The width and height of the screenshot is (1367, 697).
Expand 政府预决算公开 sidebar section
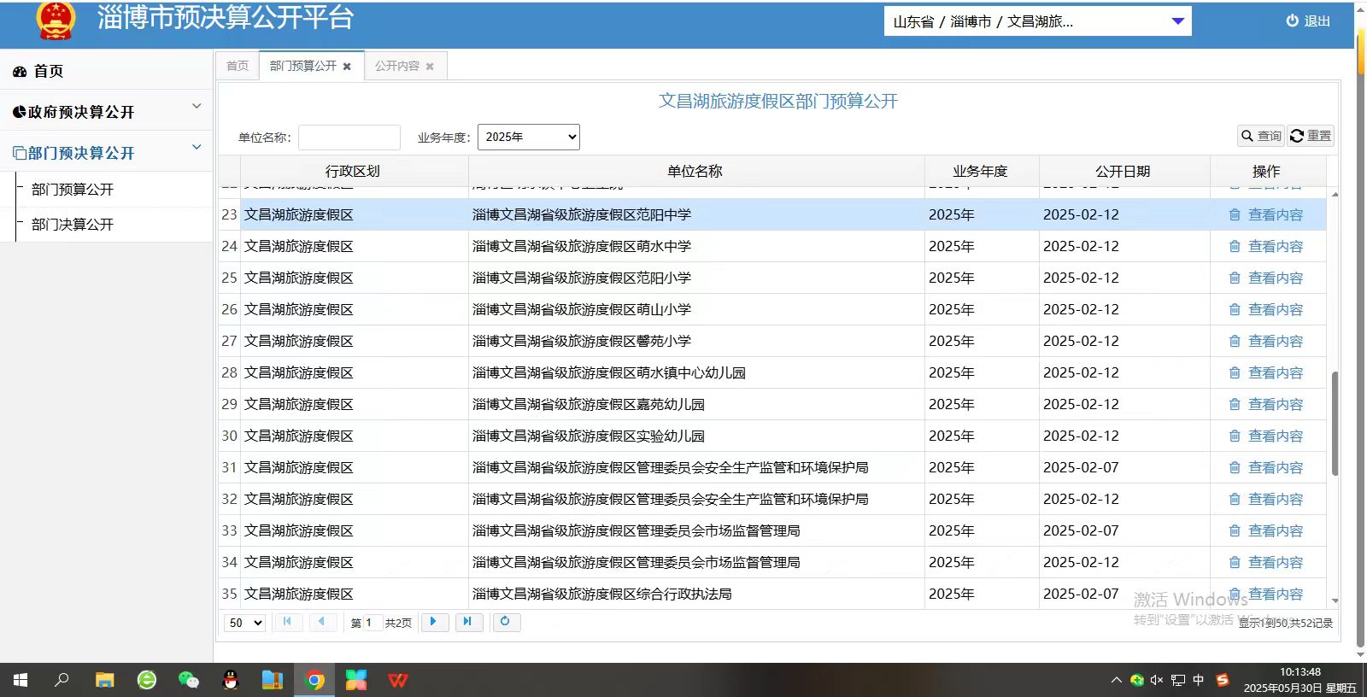pos(107,111)
